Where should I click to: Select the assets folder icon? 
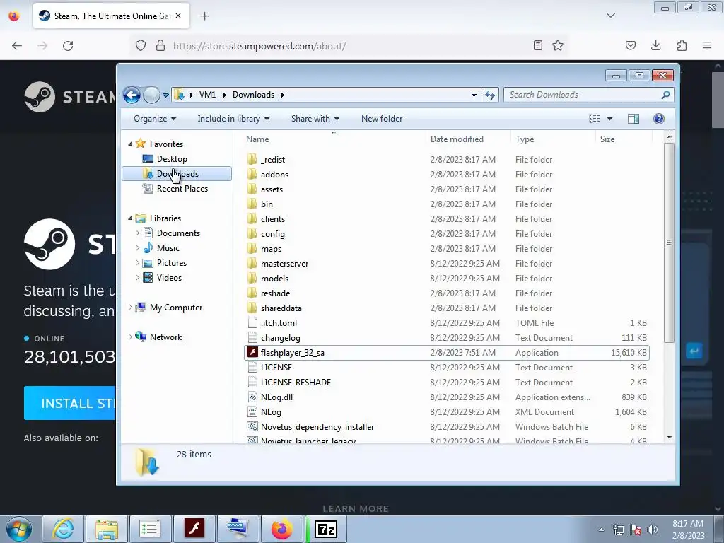point(252,189)
